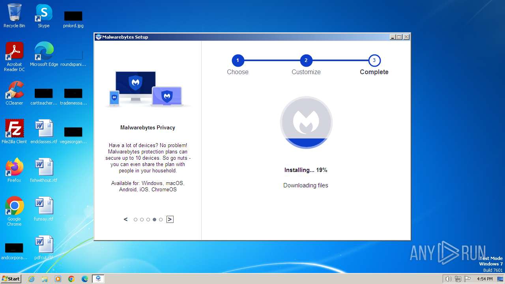Click the taskbar clock showing 4:54 PM
This screenshot has width=505, height=284.
coord(485,279)
